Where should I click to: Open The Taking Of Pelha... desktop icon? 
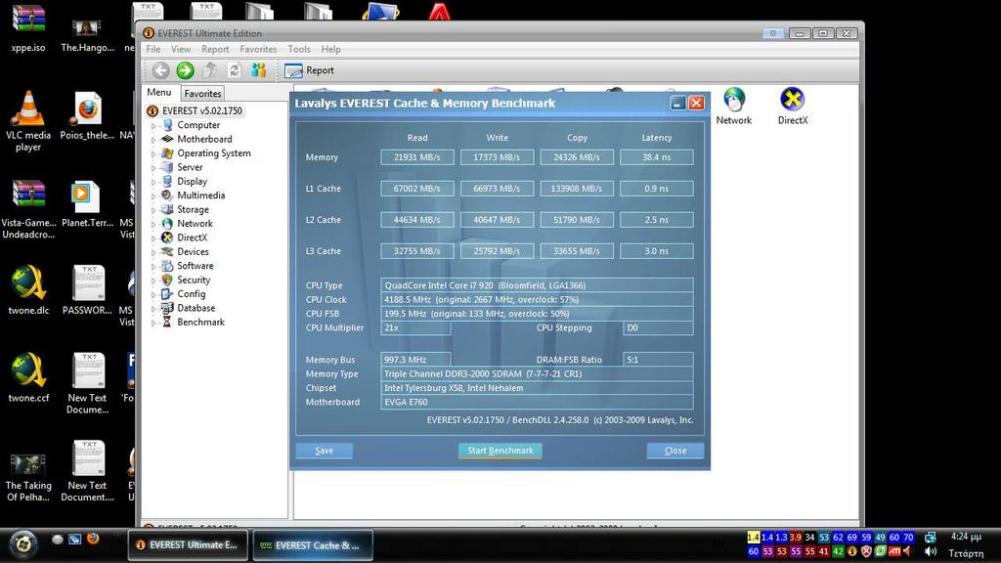coord(28,476)
